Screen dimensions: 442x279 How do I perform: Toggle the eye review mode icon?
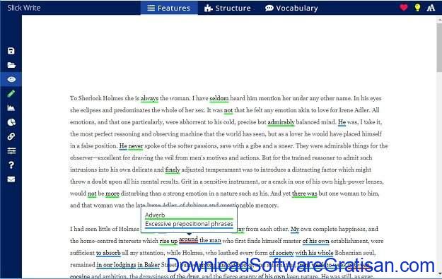tap(11, 79)
